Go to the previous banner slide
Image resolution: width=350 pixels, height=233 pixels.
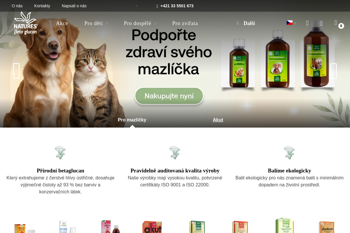pyautogui.click(x=17, y=71)
